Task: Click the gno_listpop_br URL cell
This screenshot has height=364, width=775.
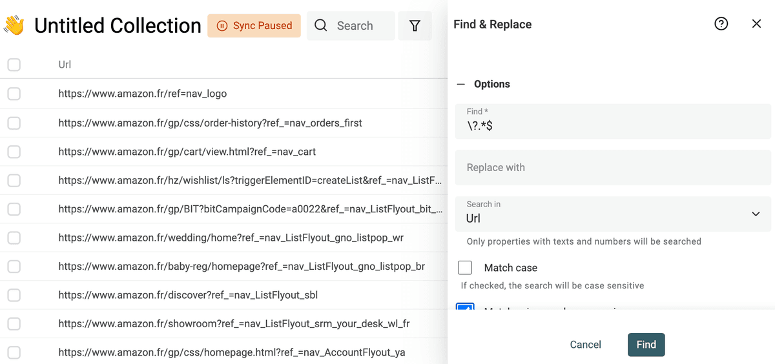Action: [242, 266]
